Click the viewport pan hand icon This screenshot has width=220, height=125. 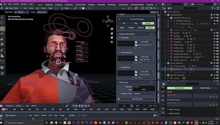pos(112,33)
